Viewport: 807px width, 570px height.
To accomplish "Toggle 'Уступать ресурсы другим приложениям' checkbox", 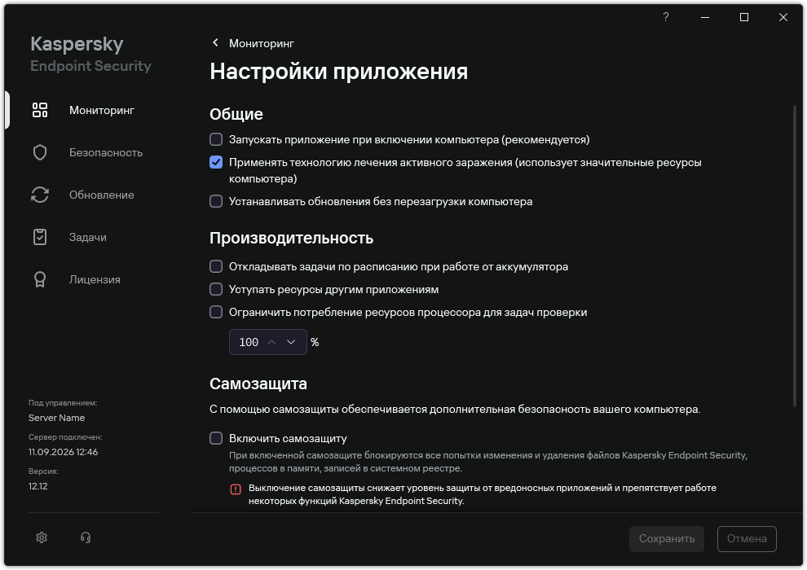I will point(216,289).
